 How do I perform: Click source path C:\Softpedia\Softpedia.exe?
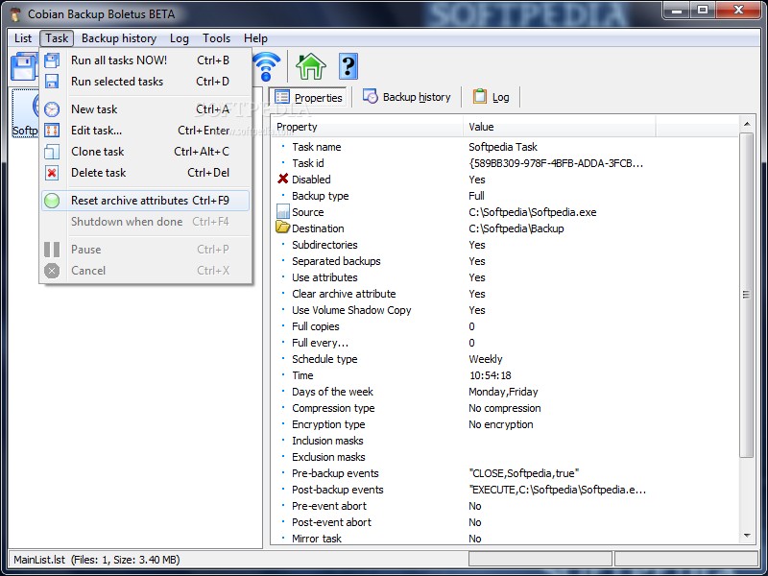(x=533, y=212)
